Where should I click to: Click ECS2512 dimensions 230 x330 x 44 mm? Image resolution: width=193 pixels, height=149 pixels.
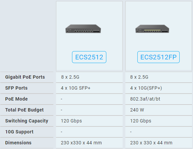pos(81,143)
